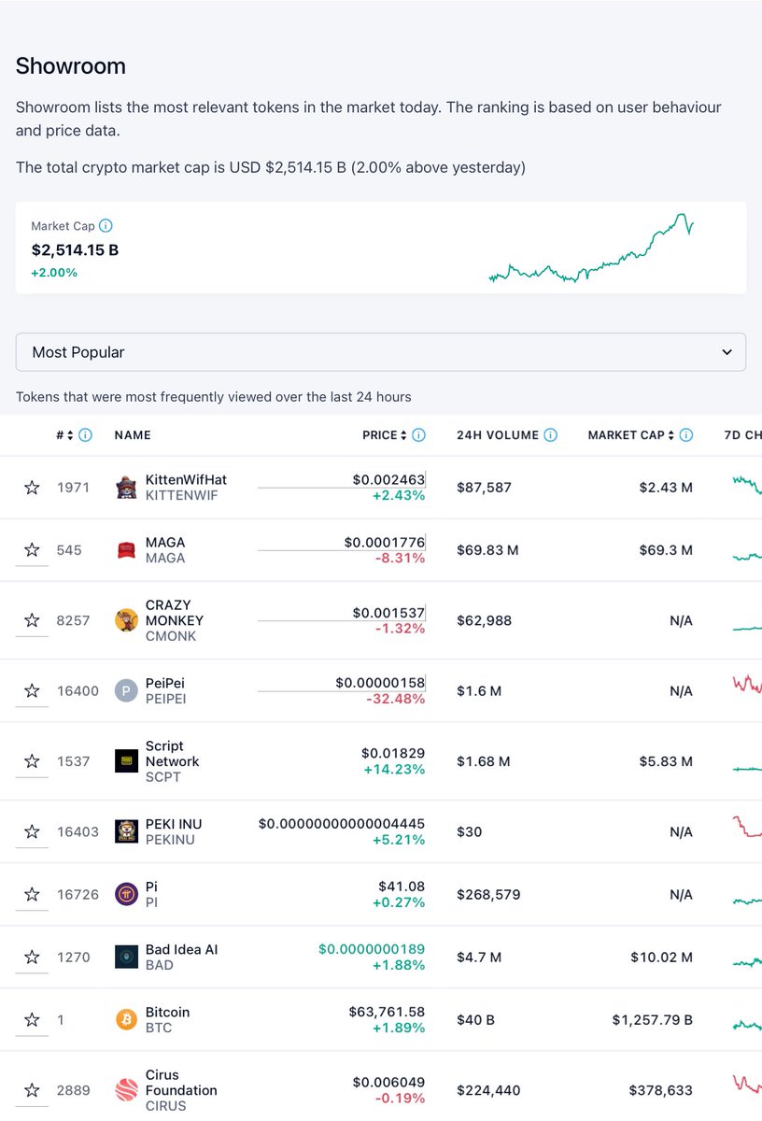Click the Bad Idea AI token logo

coord(126,957)
